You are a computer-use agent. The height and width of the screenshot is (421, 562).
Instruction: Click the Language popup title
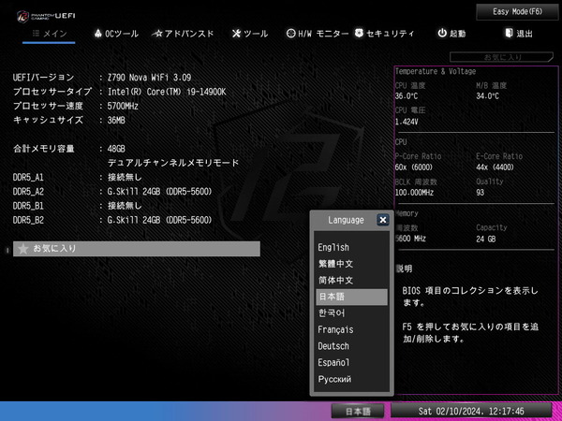346,220
